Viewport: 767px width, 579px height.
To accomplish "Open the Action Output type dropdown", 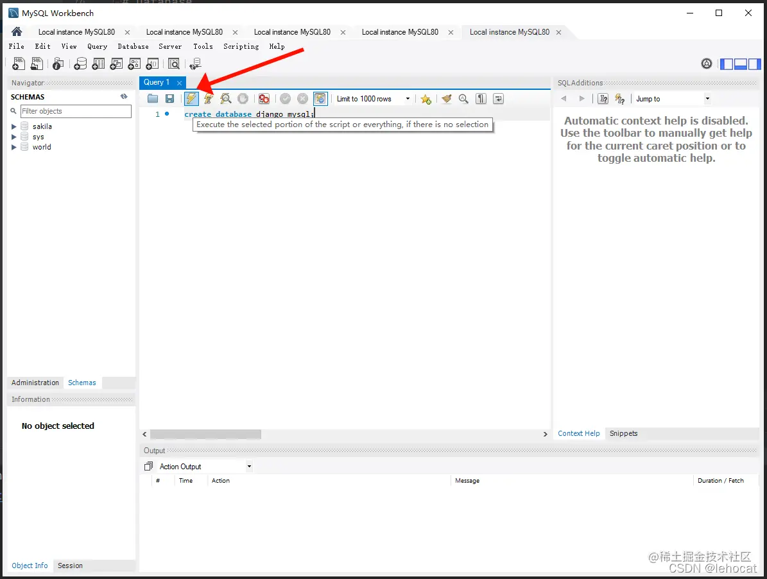I will pyautogui.click(x=249, y=467).
